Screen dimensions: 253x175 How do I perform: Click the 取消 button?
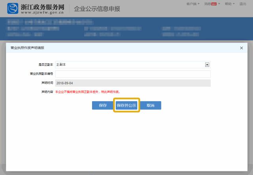tap(150, 105)
